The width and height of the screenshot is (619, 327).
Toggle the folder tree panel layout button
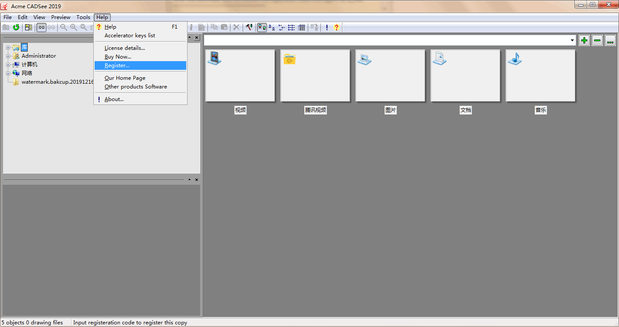click(28, 27)
